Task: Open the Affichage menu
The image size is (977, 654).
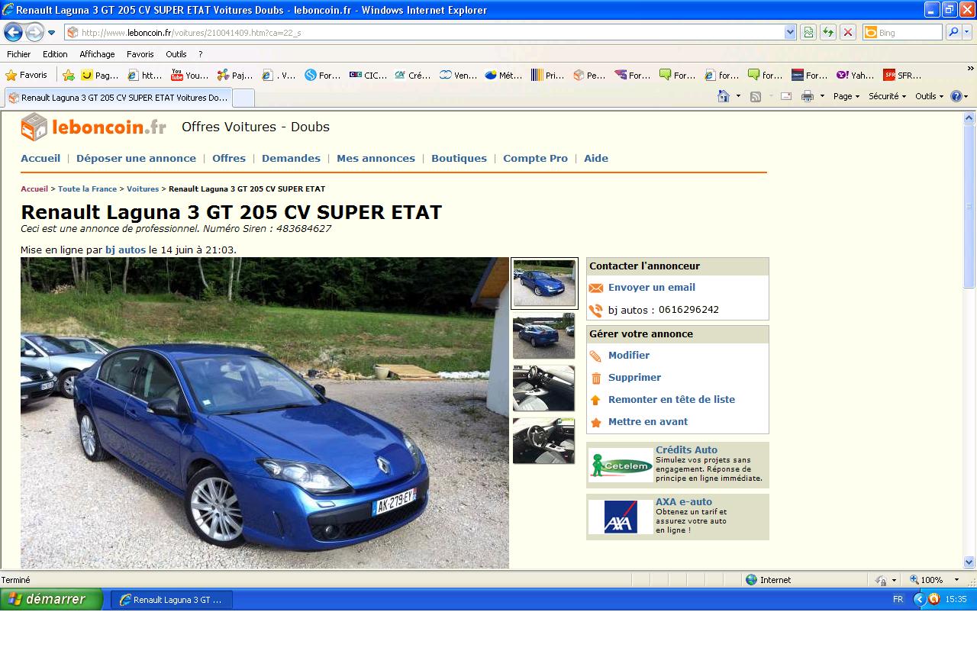Action: [97, 54]
